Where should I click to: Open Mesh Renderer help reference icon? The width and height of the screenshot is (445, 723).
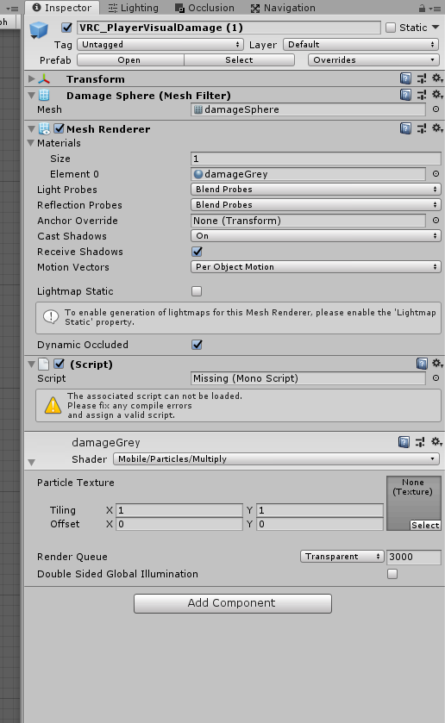pos(405,128)
